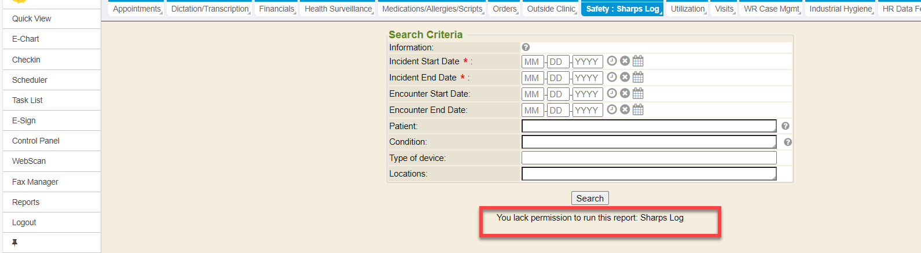Screen dimensions: 921x253
Task: Open the Industrial Hygiene tab
Action: 841,9
